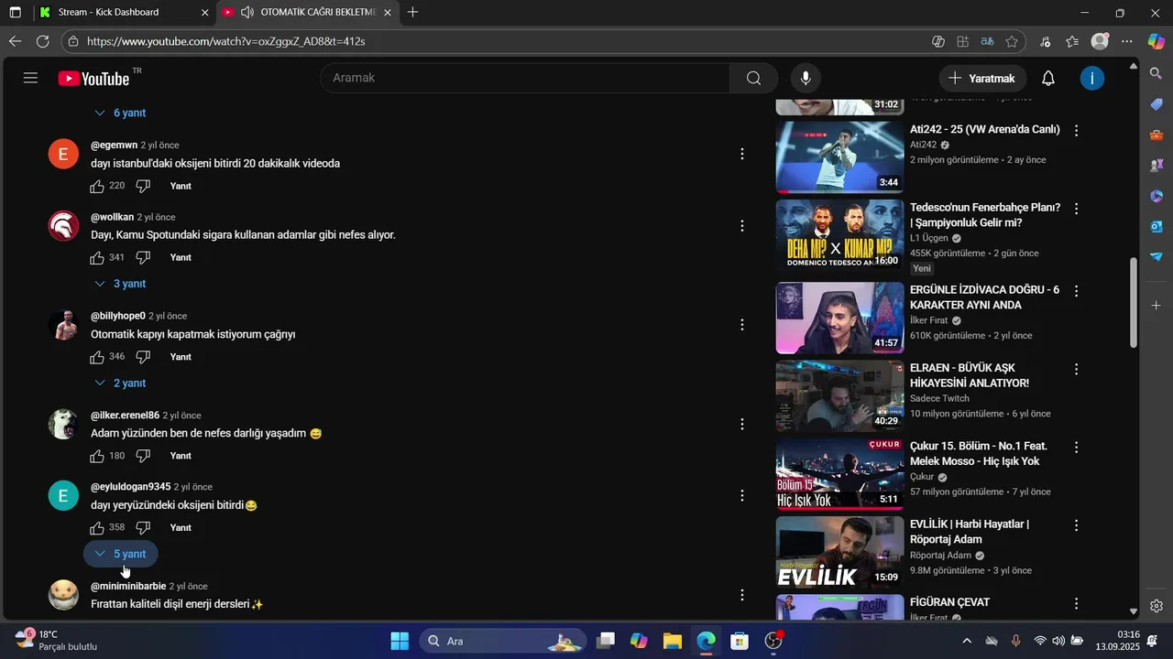Open the Copilot sidebar icon
This screenshot has width=1173, height=659.
point(1157,41)
